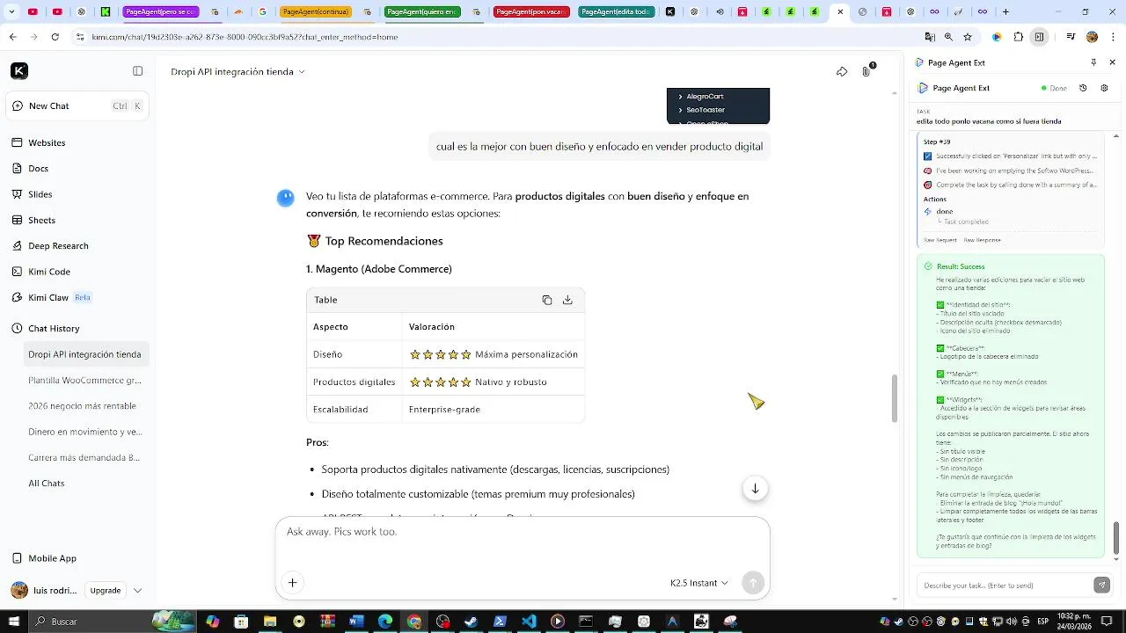Focus the 'Ask away. Pics work too.' input
Screen dimensions: 1126x633
point(523,532)
